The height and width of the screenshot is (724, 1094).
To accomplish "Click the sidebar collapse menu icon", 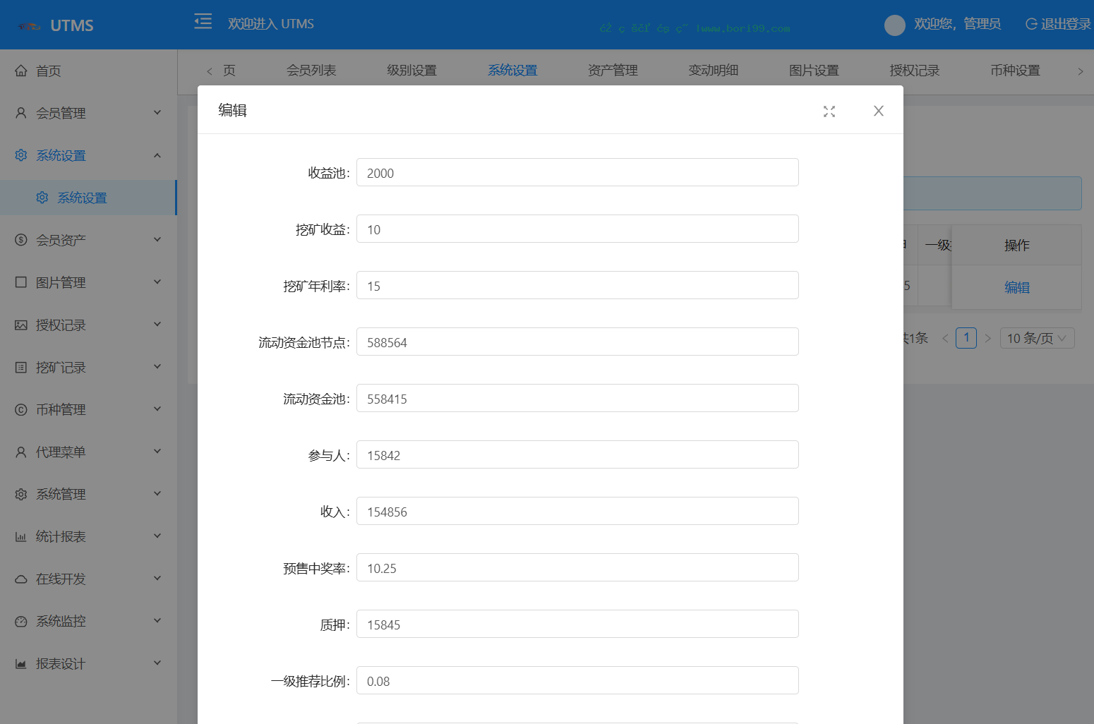I will pos(203,21).
